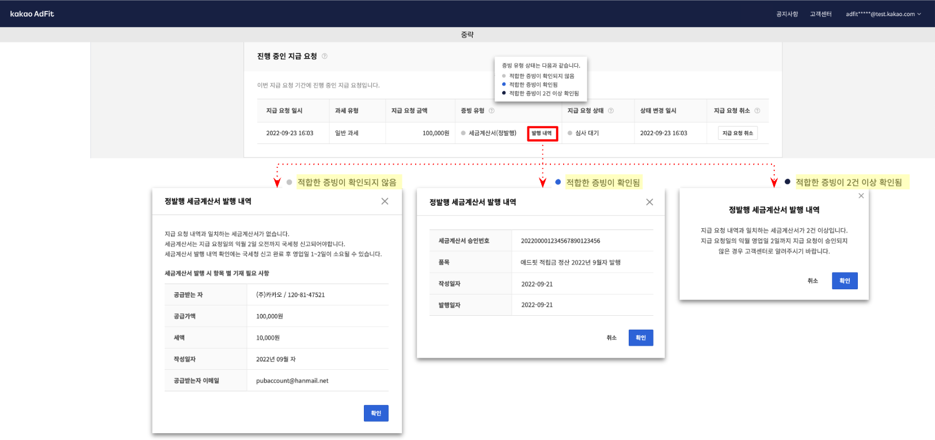Click the 중략 bar below the header
This screenshot has height=440, width=935.
coord(467,35)
